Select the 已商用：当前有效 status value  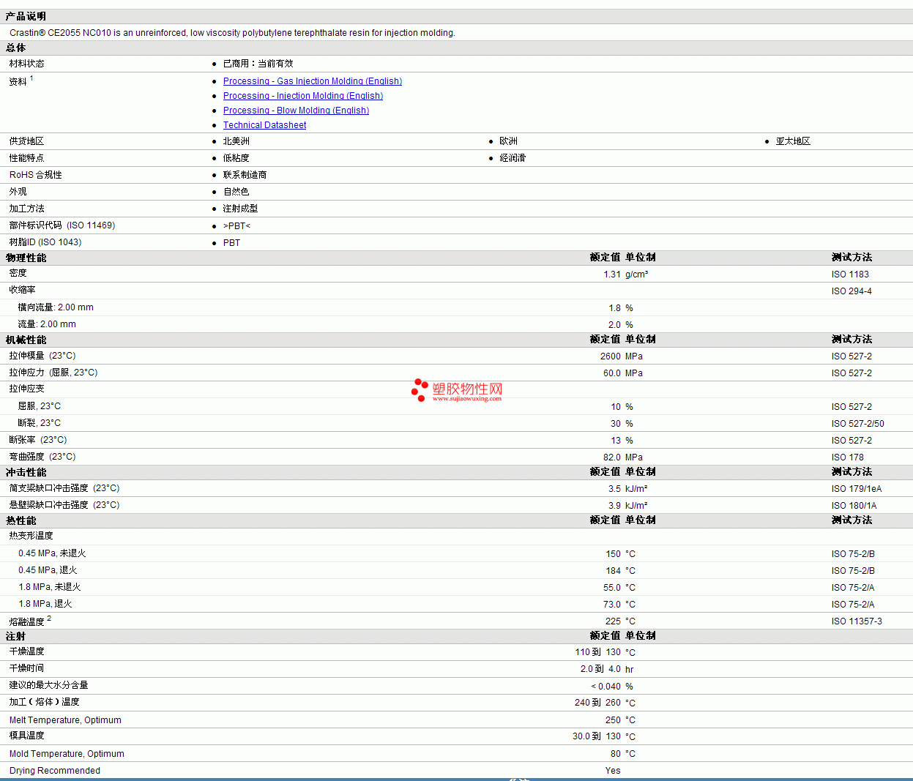258,64
